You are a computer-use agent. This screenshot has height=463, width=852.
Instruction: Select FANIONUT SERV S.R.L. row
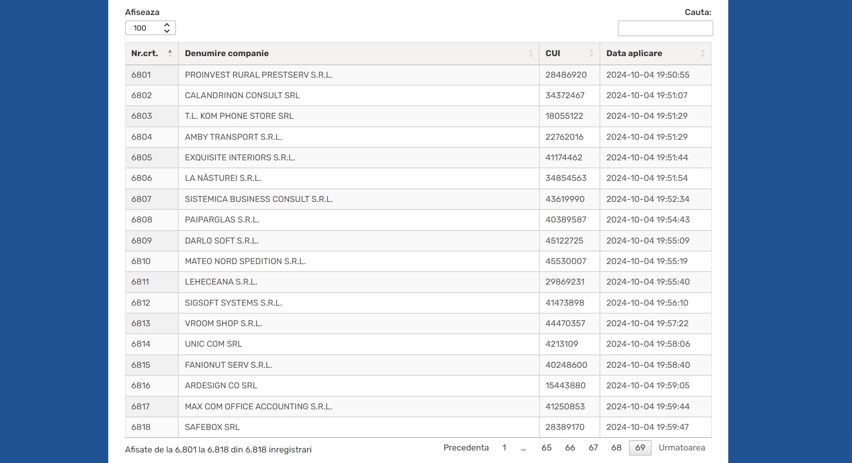[x=418, y=365]
